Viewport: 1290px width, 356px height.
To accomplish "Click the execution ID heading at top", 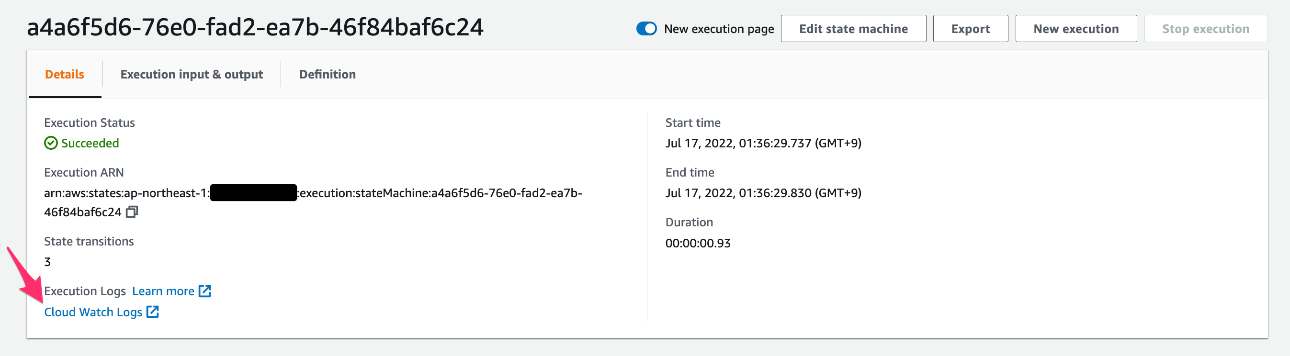I will [255, 27].
